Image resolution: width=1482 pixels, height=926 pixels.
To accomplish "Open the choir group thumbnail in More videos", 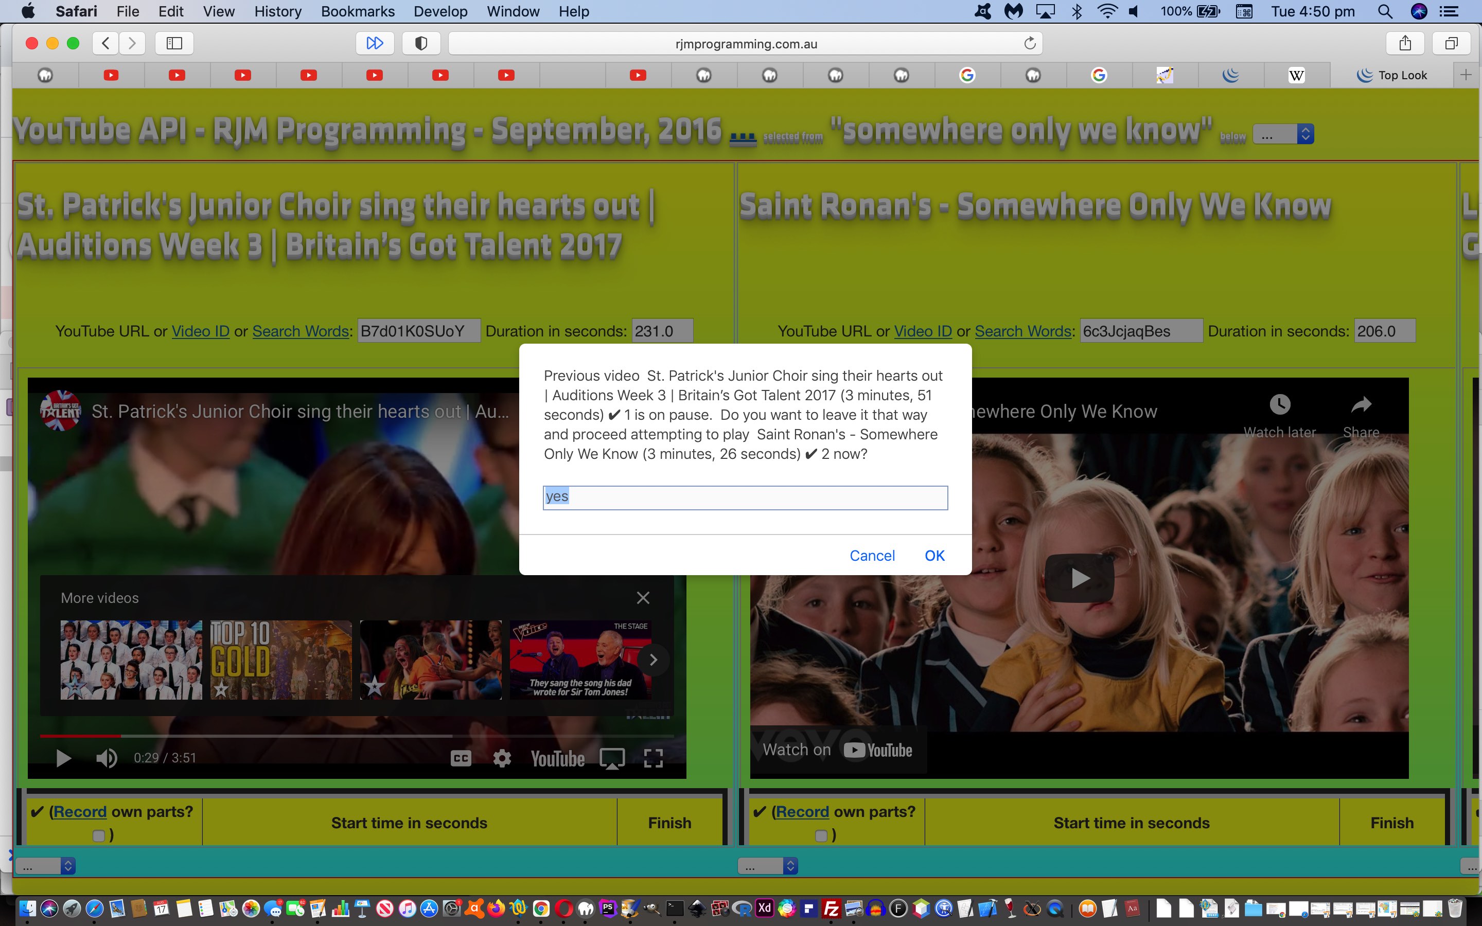I will 131,660.
